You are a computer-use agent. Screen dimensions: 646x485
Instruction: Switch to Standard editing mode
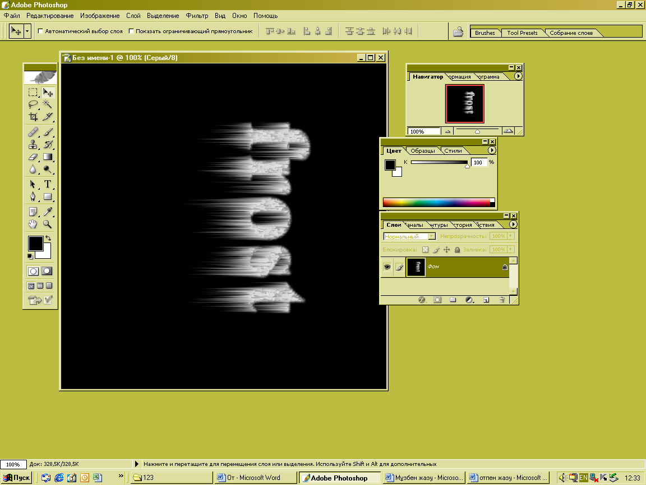pyautogui.click(x=34, y=271)
